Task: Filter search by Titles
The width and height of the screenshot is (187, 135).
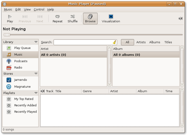Action: coord(168,42)
